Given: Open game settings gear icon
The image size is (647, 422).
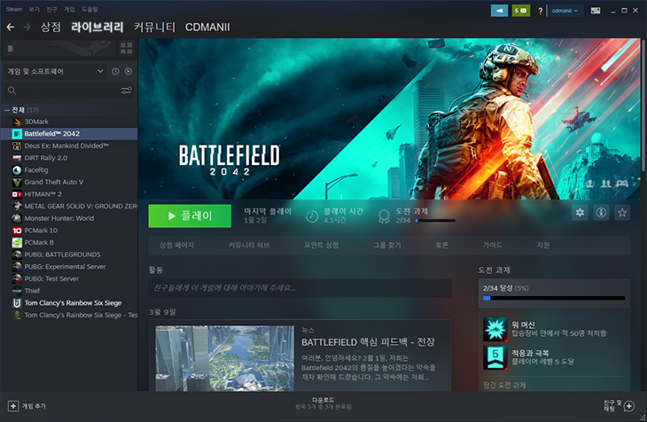Looking at the screenshot, I should point(580,213).
